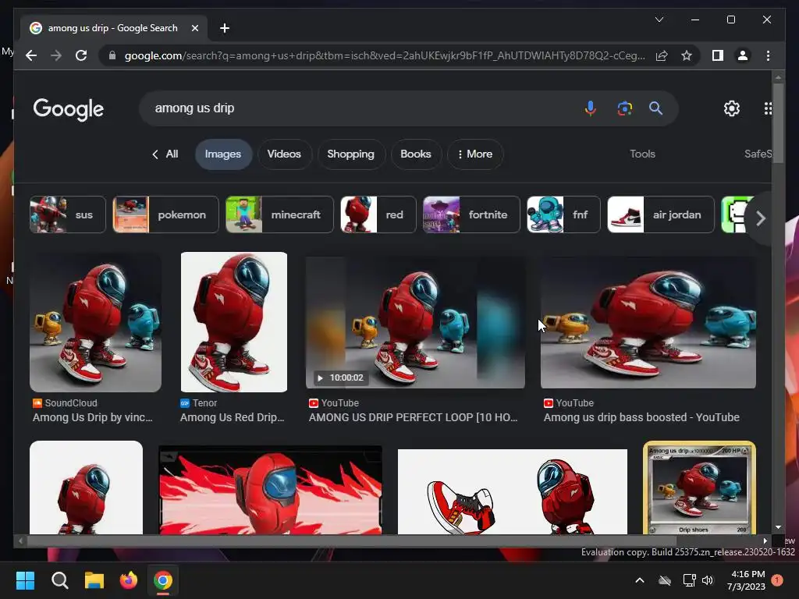Click the scroll-down arrow of vertical scrollbar
The image size is (799, 599).
(778, 528)
